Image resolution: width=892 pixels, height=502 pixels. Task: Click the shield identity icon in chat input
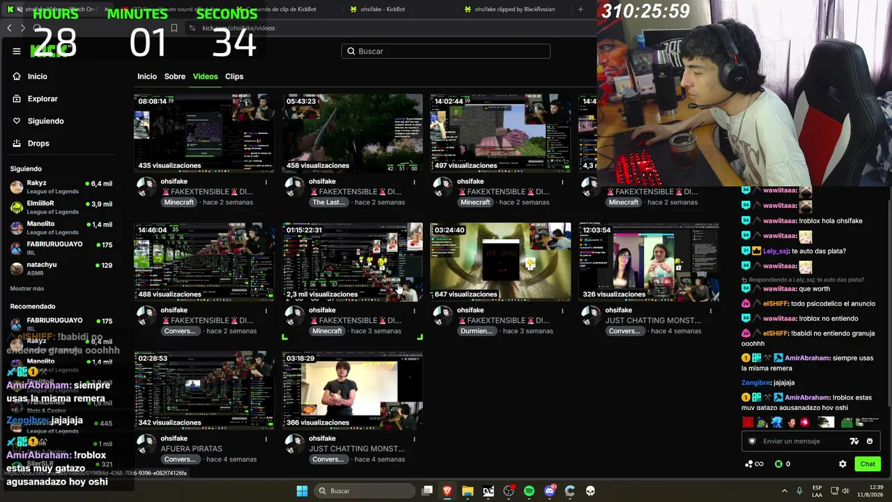point(752,441)
